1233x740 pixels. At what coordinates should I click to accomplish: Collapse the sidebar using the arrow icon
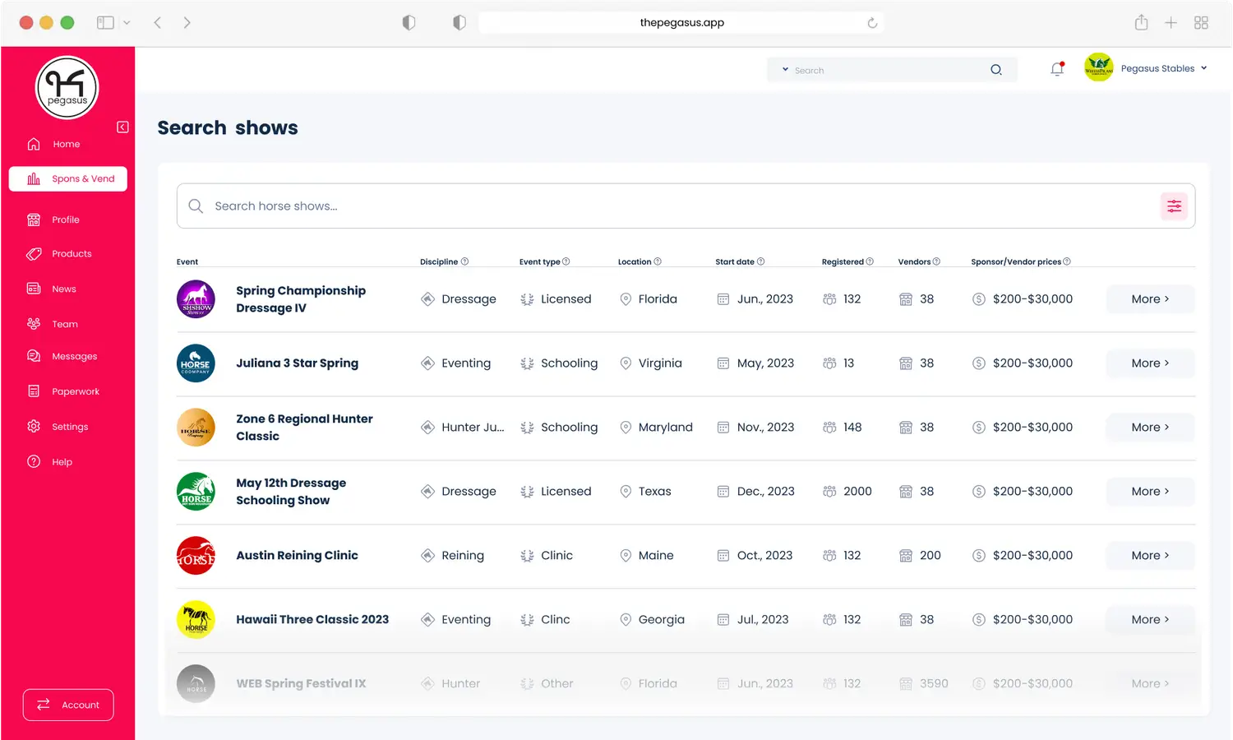pyautogui.click(x=122, y=127)
